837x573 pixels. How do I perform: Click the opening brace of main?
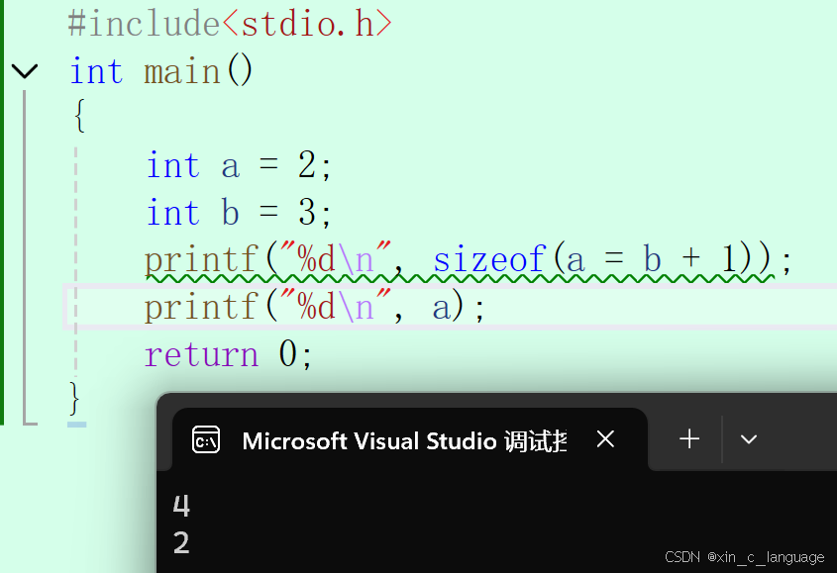pos(79,117)
